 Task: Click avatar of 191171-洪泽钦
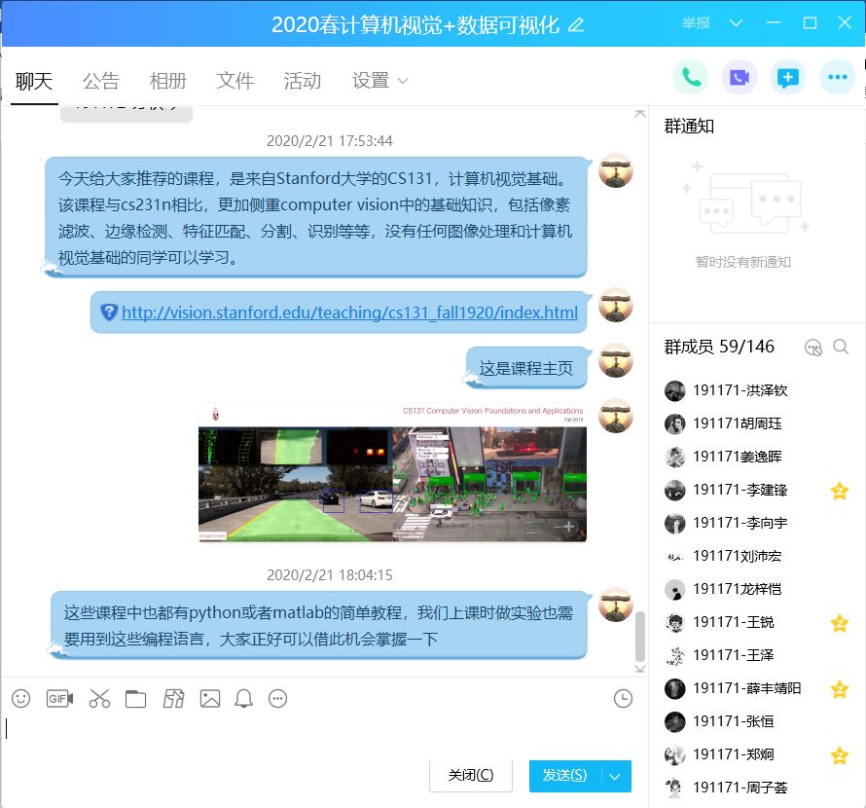[x=675, y=390]
